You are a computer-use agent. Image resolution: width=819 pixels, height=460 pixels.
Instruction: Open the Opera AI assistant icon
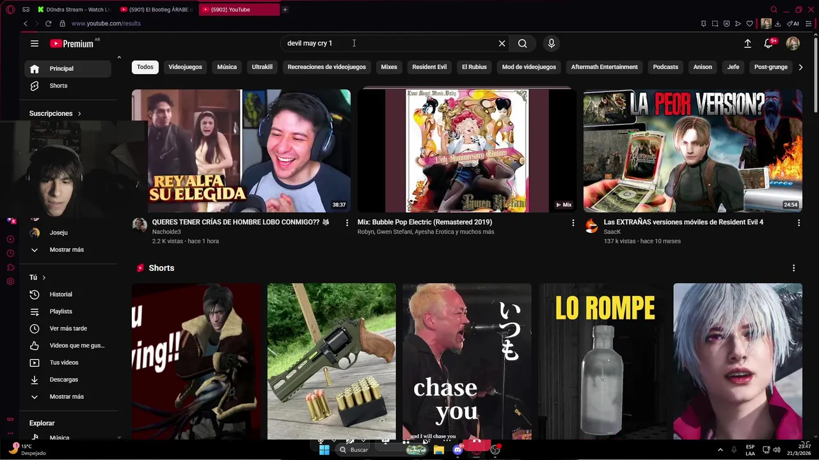click(x=793, y=24)
